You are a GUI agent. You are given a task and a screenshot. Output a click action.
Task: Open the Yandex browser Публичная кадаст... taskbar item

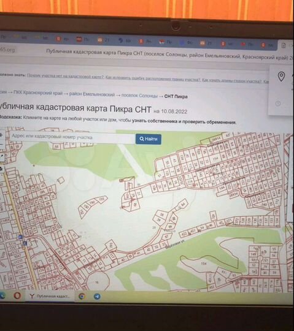coord(50,296)
